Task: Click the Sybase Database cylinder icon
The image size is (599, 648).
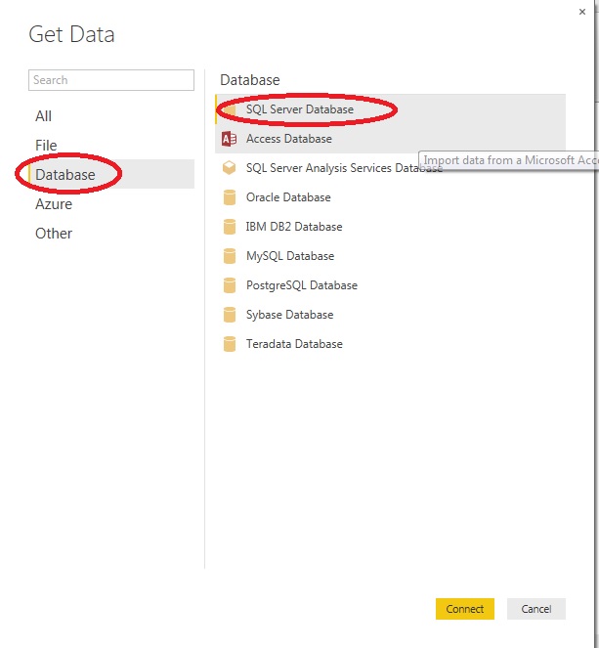Action: tap(230, 315)
